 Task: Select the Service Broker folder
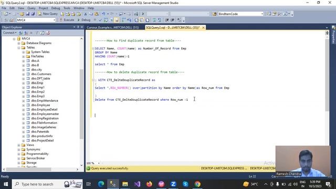[x=36, y=159]
